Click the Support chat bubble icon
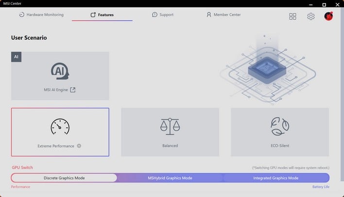 155,15
